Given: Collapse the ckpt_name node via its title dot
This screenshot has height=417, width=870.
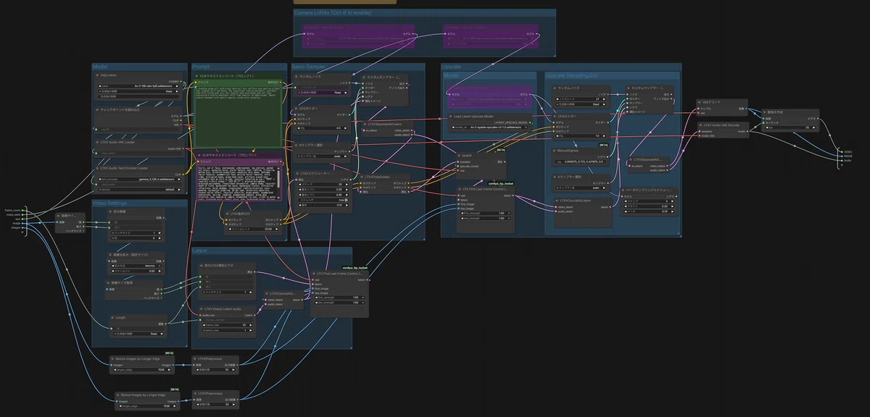Looking at the screenshot, I should coord(97,75).
